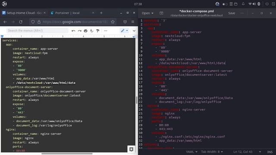Change the Tab Width setting
The height and width of the screenshot is (155, 276).
212,152
